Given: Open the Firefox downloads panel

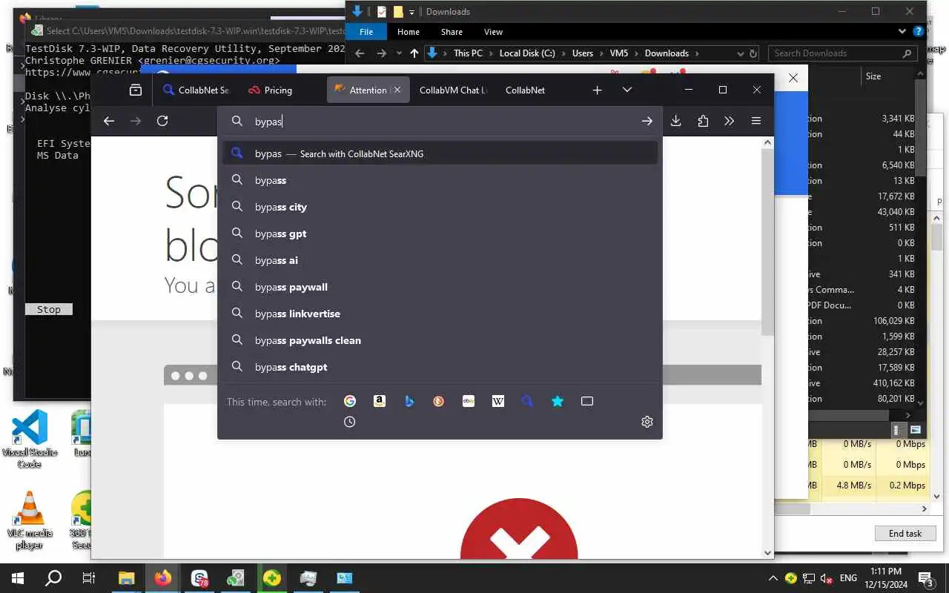Looking at the screenshot, I should click(675, 121).
